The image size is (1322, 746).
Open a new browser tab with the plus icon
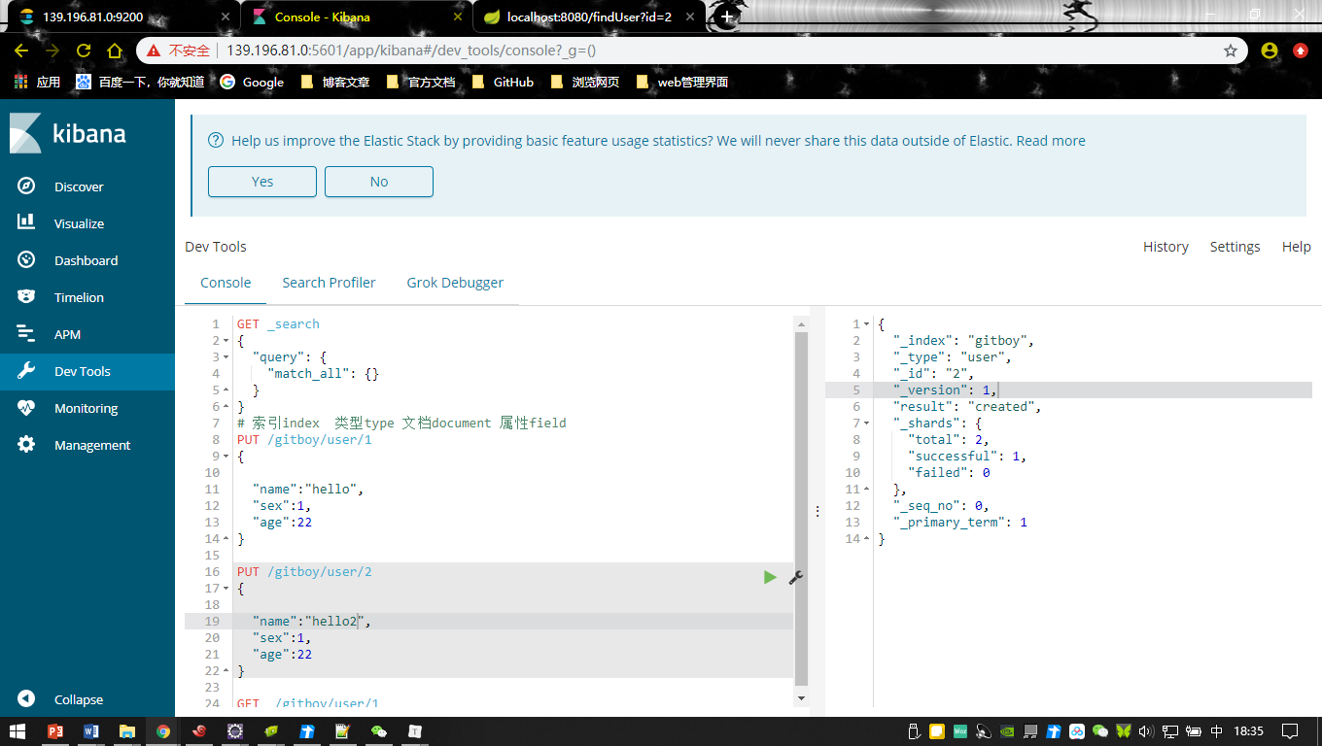[726, 17]
